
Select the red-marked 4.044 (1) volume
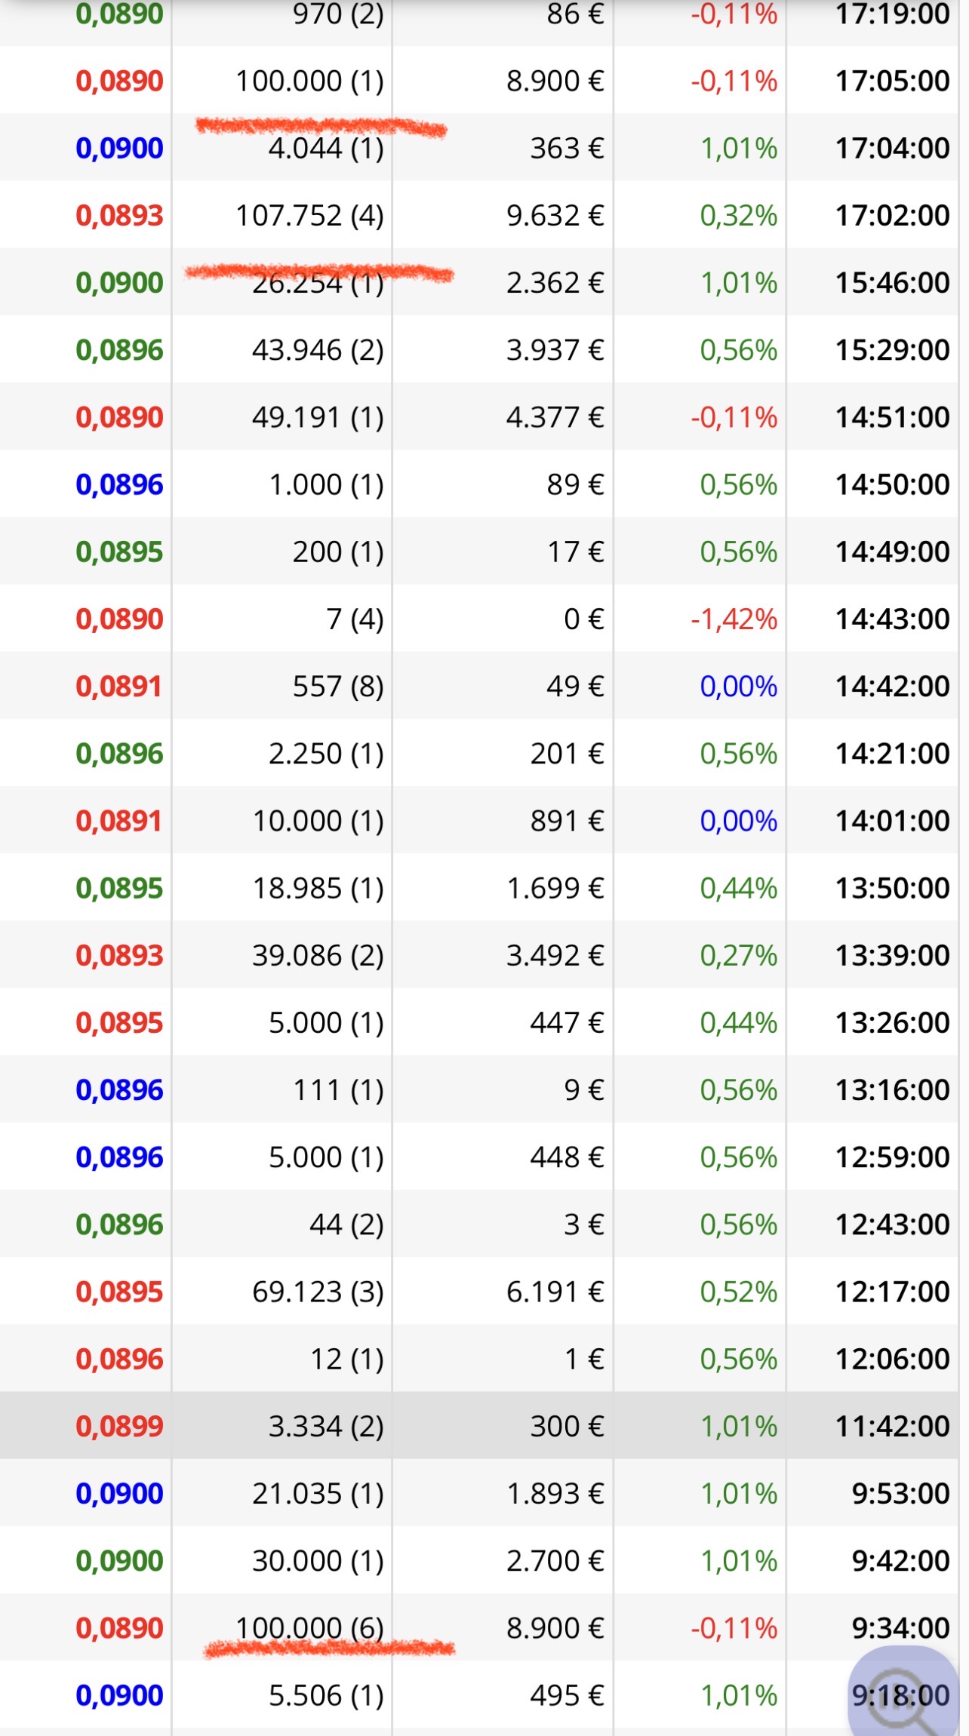pyautogui.click(x=326, y=149)
